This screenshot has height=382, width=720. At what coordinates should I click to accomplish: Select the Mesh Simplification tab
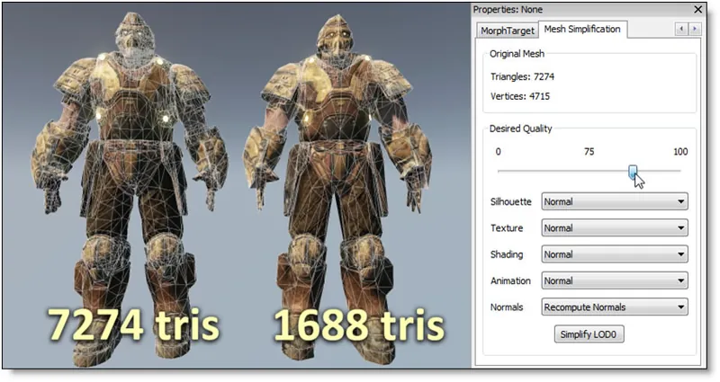point(582,29)
